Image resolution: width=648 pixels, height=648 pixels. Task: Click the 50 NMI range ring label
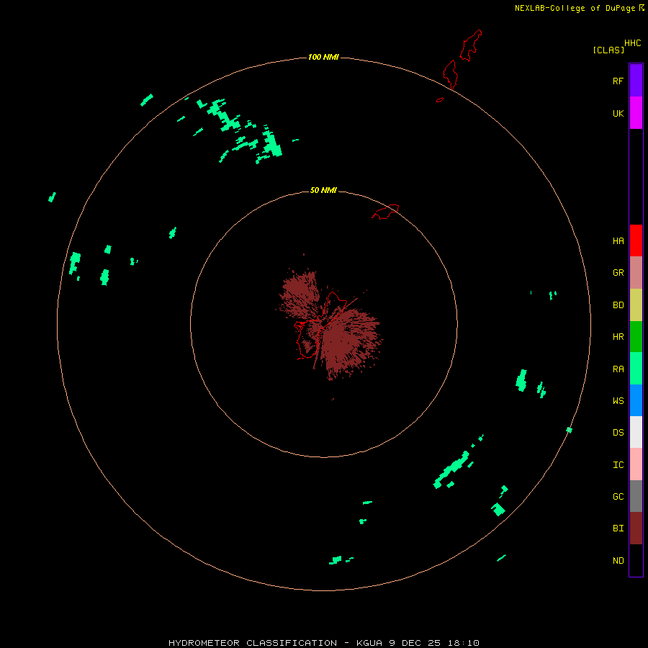[x=323, y=190]
